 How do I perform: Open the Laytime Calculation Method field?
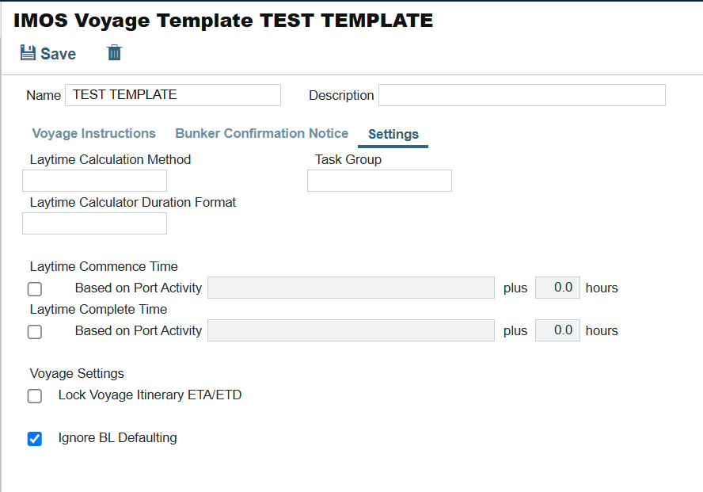(x=94, y=181)
